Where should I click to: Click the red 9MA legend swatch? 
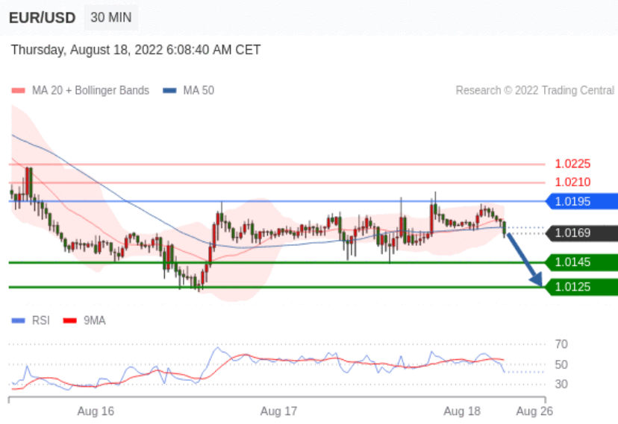point(69,321)
